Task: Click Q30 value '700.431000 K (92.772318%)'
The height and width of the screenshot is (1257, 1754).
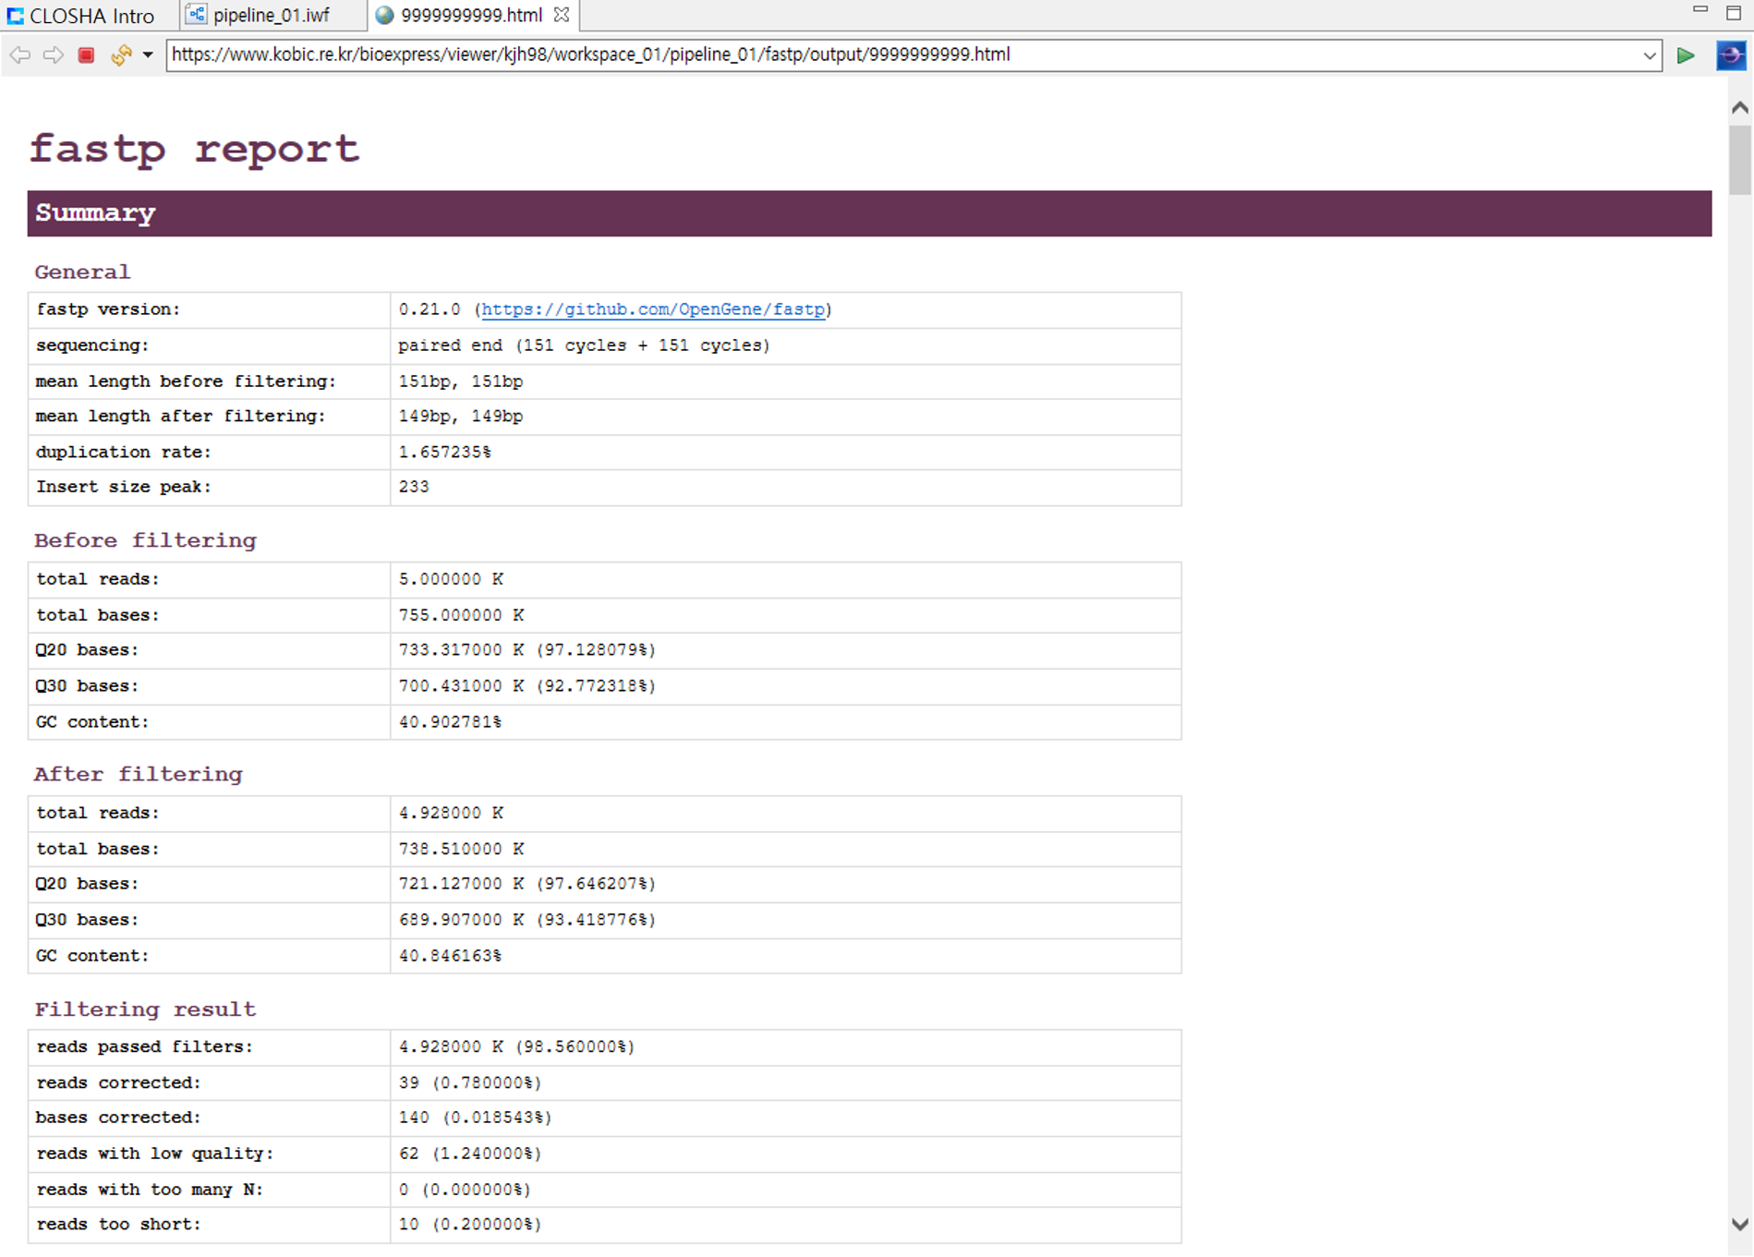Action: [x=526, y=686]
